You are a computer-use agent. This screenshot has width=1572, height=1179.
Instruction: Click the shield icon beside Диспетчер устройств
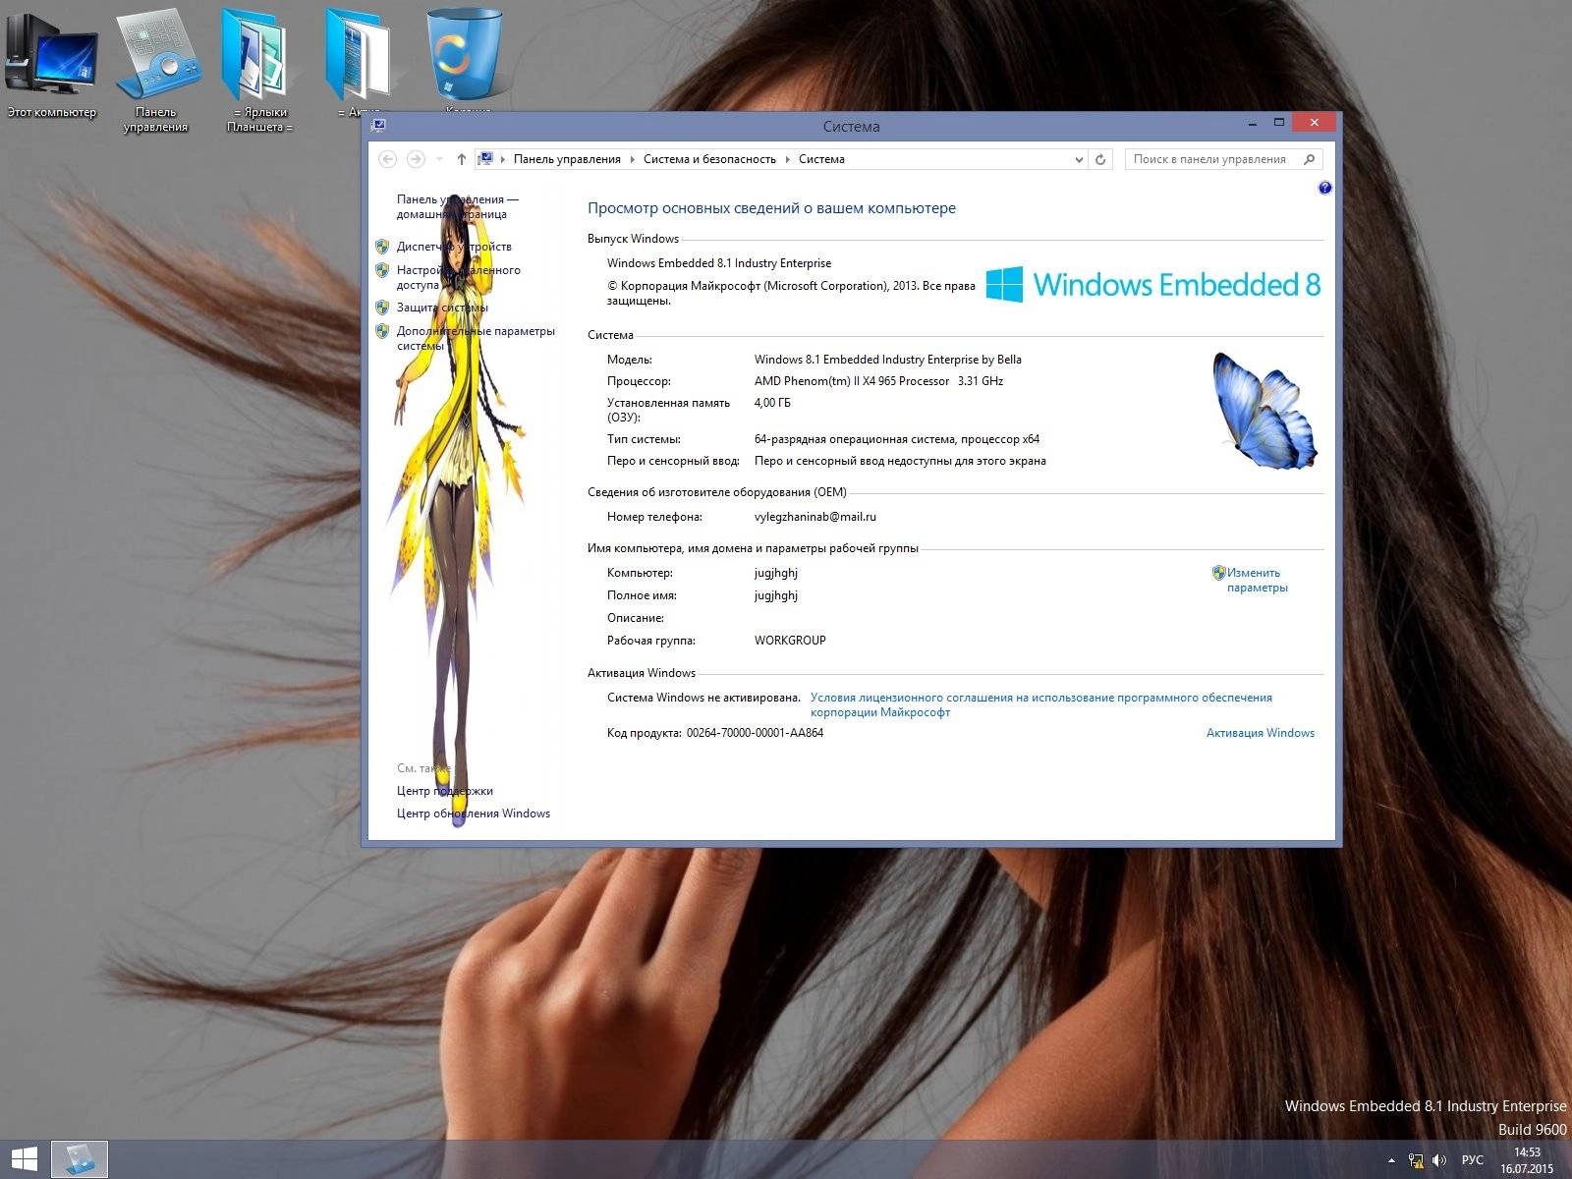pyautogui.click(x=382, y=247)
